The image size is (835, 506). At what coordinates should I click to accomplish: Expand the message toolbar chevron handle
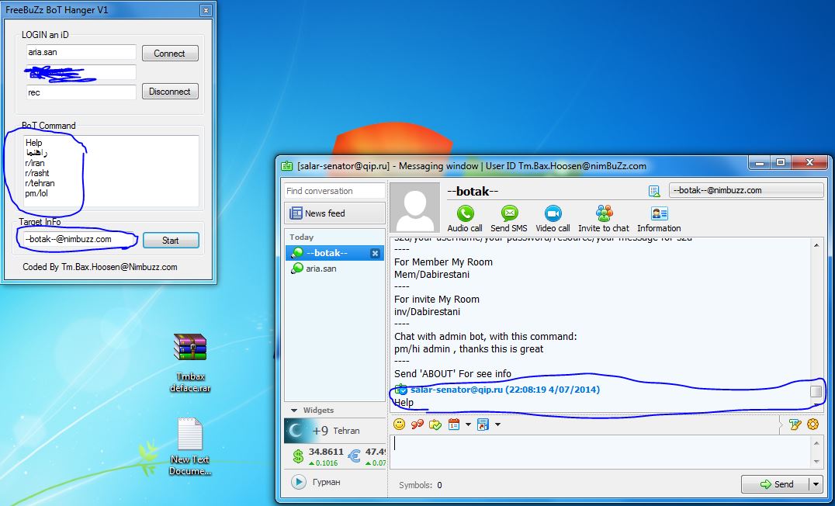click(x=781, y=425)
